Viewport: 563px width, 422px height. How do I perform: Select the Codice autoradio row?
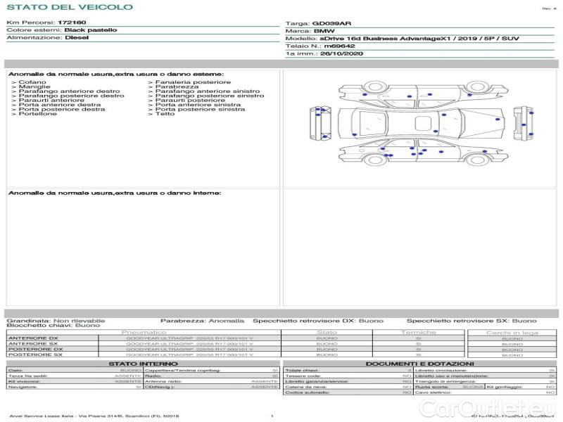click(348, 392)
